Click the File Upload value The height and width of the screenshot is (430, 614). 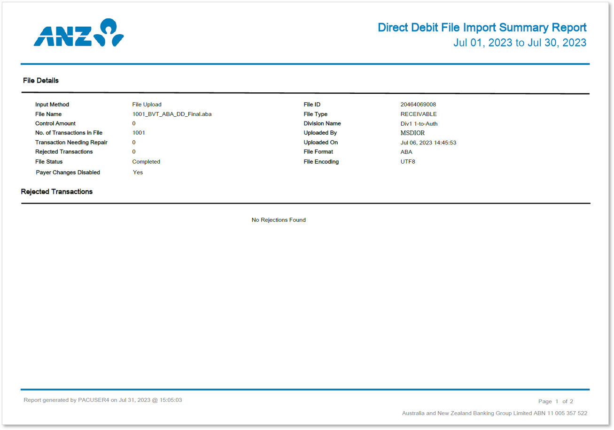[147, 104]
